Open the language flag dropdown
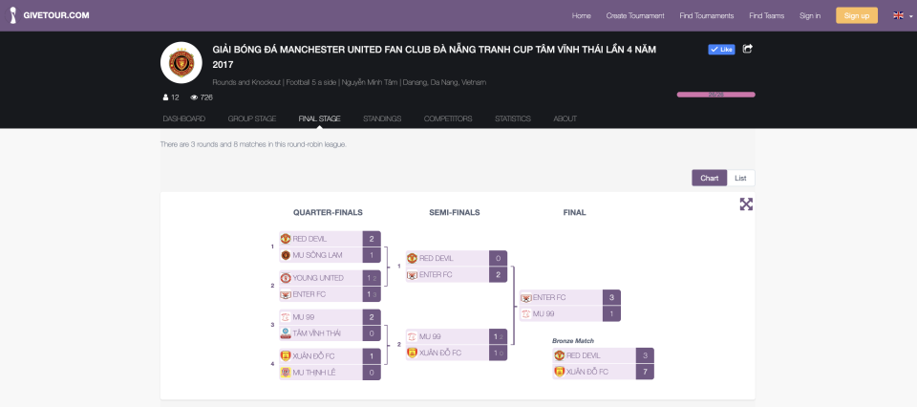The image size is (917, 407). click(x=902, y=15)
